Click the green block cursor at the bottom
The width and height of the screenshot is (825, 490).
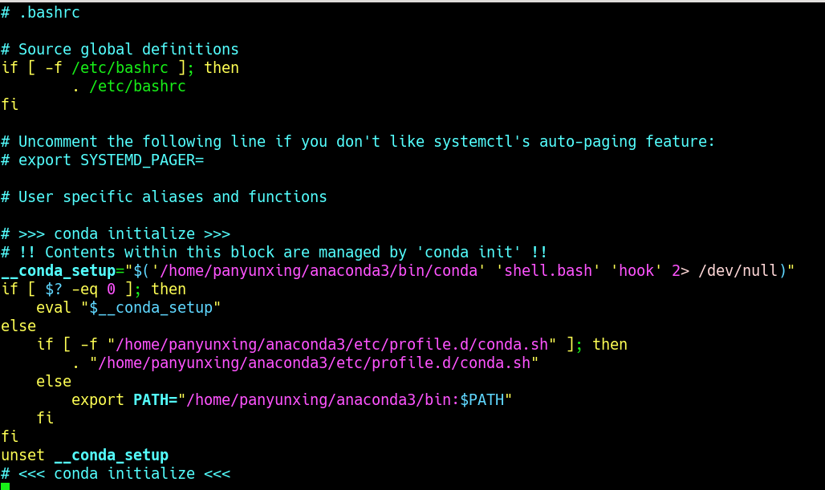click(x=6, y=485)
